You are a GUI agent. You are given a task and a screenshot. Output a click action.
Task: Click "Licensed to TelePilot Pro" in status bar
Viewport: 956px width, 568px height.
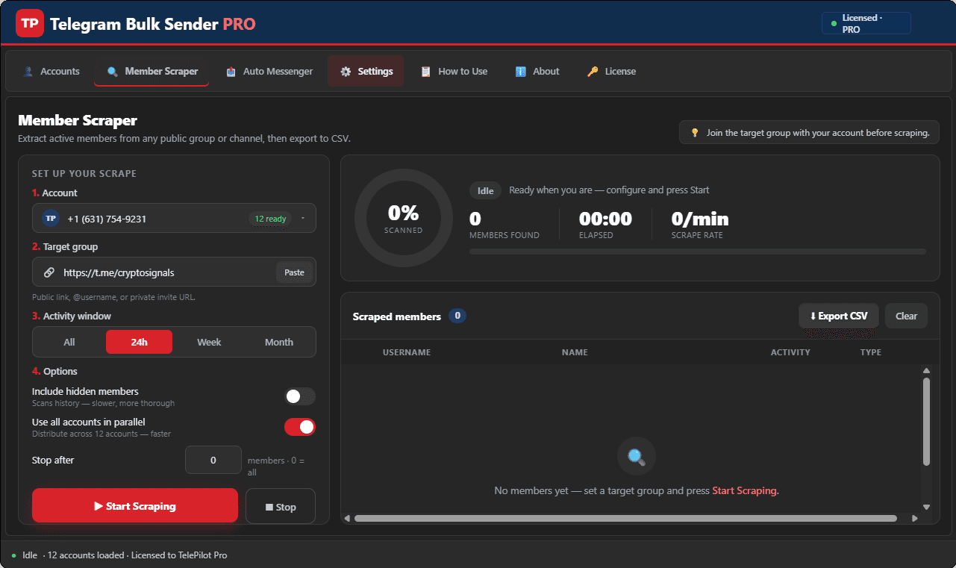[181, 555]
